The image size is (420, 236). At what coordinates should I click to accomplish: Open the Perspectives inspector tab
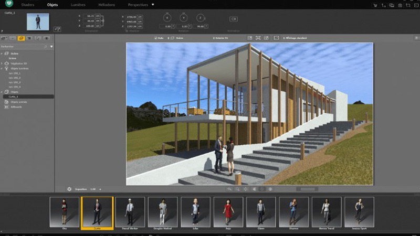[138, 5]
